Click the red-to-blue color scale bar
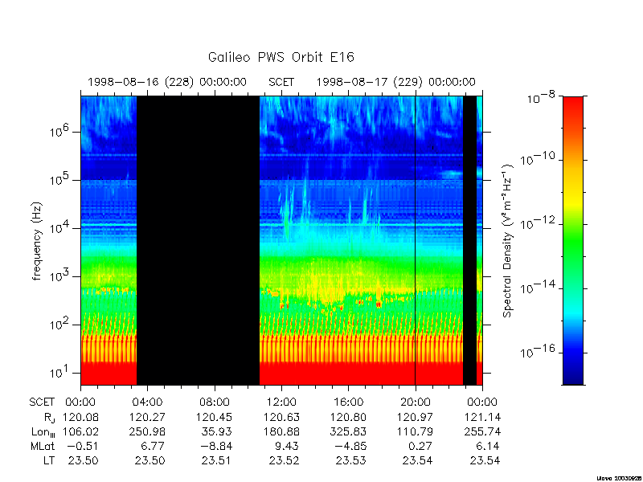 pos(573,240)
